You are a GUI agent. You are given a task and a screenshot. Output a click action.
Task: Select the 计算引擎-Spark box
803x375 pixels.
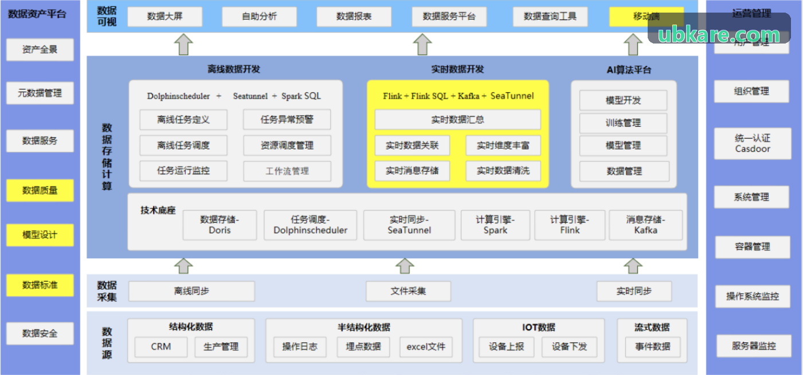tap(495, 225)
